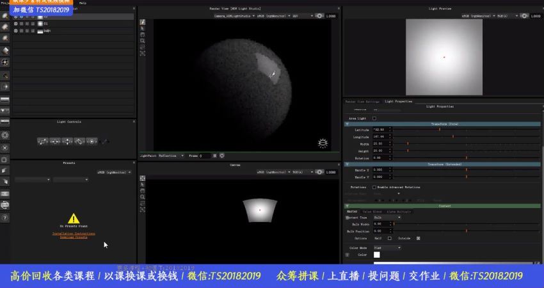Click the center circle-target Light Controls button
Screen dimensions: 544x288
[92, 141]
